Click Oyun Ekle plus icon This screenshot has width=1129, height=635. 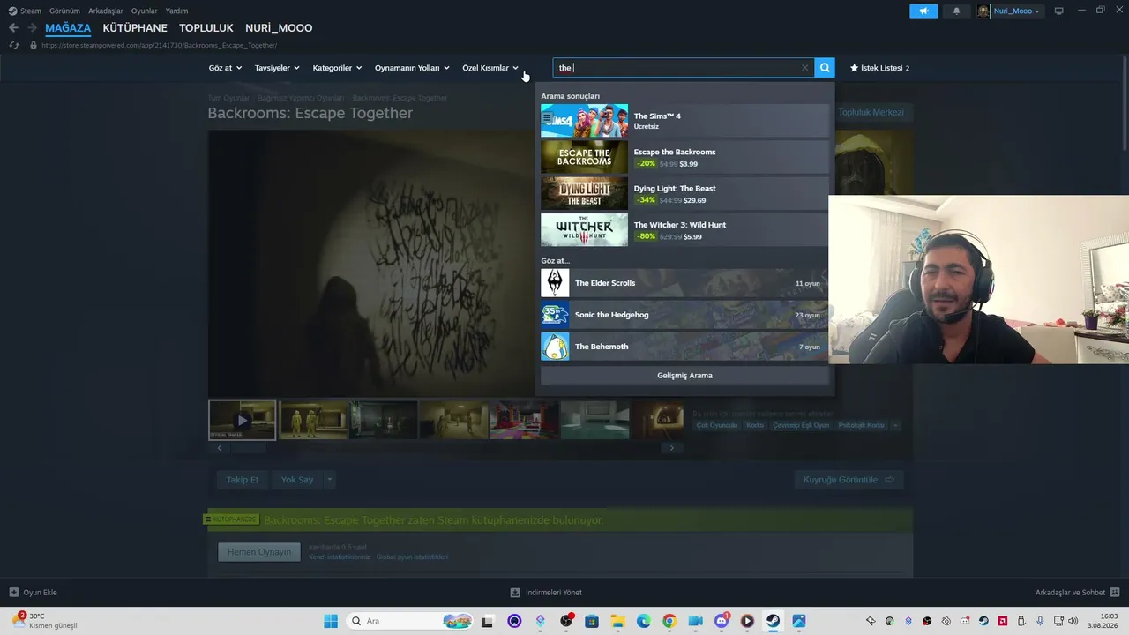click(13, 593)
